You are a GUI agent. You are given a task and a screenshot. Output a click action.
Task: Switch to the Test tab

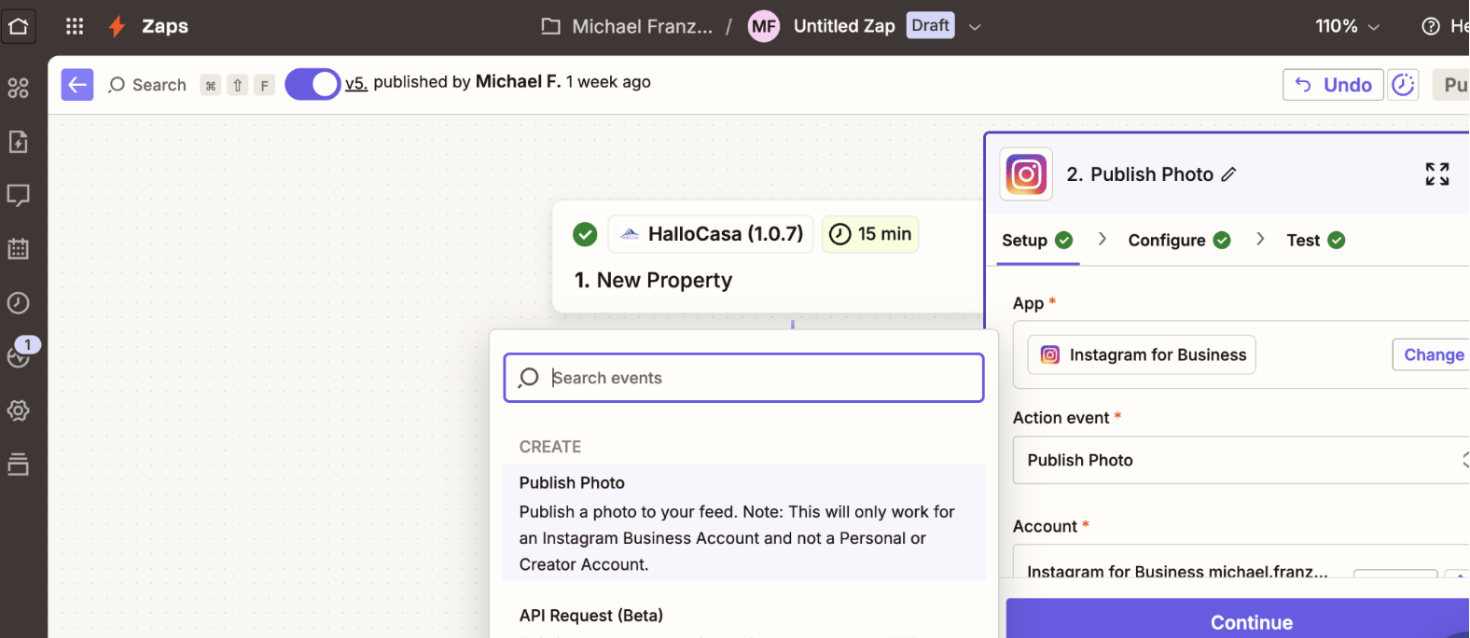click(x=1315, y=241)
